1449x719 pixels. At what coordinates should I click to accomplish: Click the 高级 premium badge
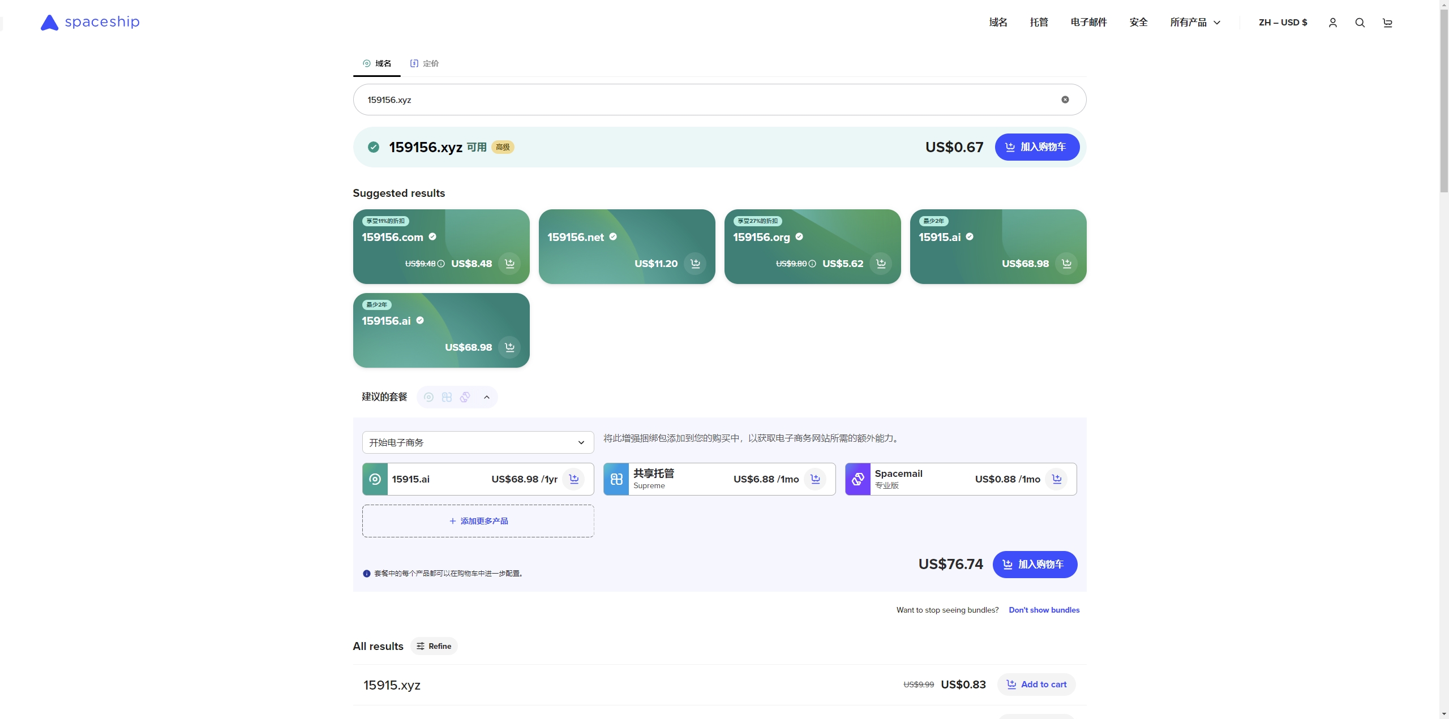pyautogui.click(x=503, y=147)
